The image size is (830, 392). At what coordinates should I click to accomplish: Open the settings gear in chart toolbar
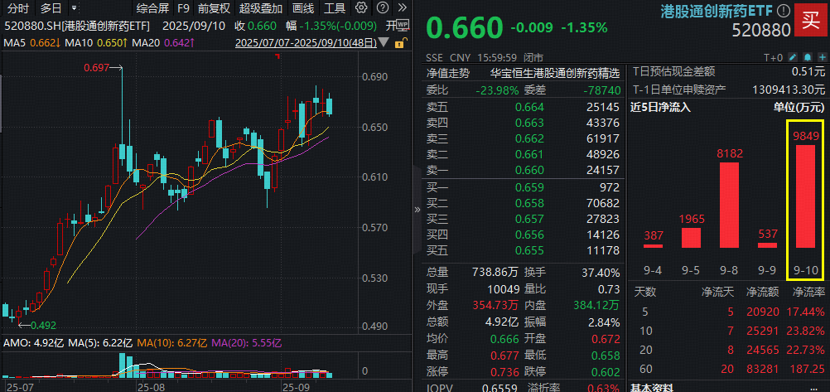[x=361, y=9]
